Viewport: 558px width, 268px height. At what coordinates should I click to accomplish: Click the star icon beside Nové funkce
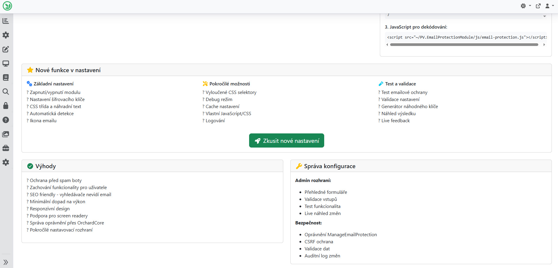pos(30,70)
